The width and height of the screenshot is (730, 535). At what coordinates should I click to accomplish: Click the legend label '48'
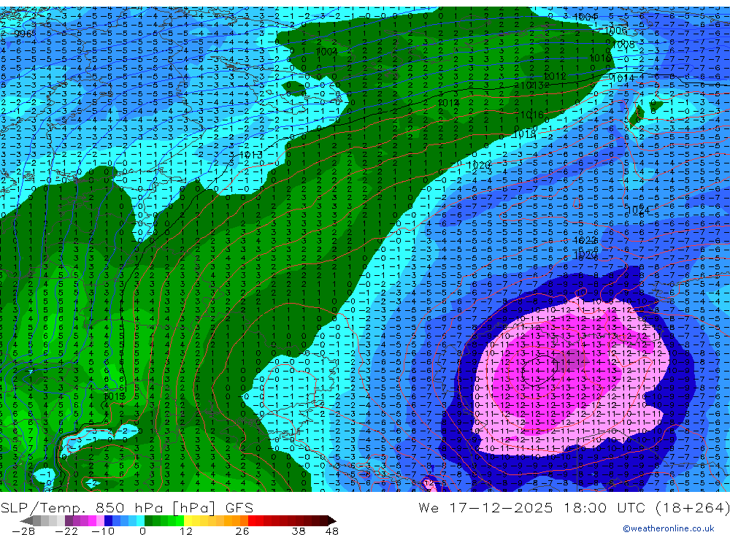332,531
